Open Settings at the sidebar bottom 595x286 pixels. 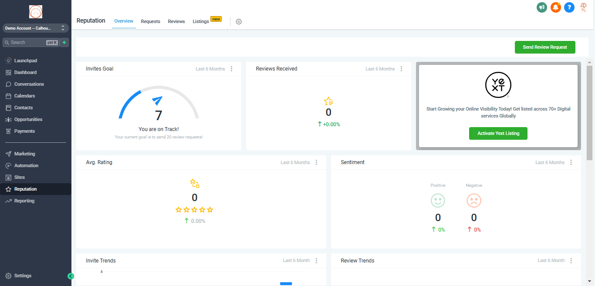23,276
